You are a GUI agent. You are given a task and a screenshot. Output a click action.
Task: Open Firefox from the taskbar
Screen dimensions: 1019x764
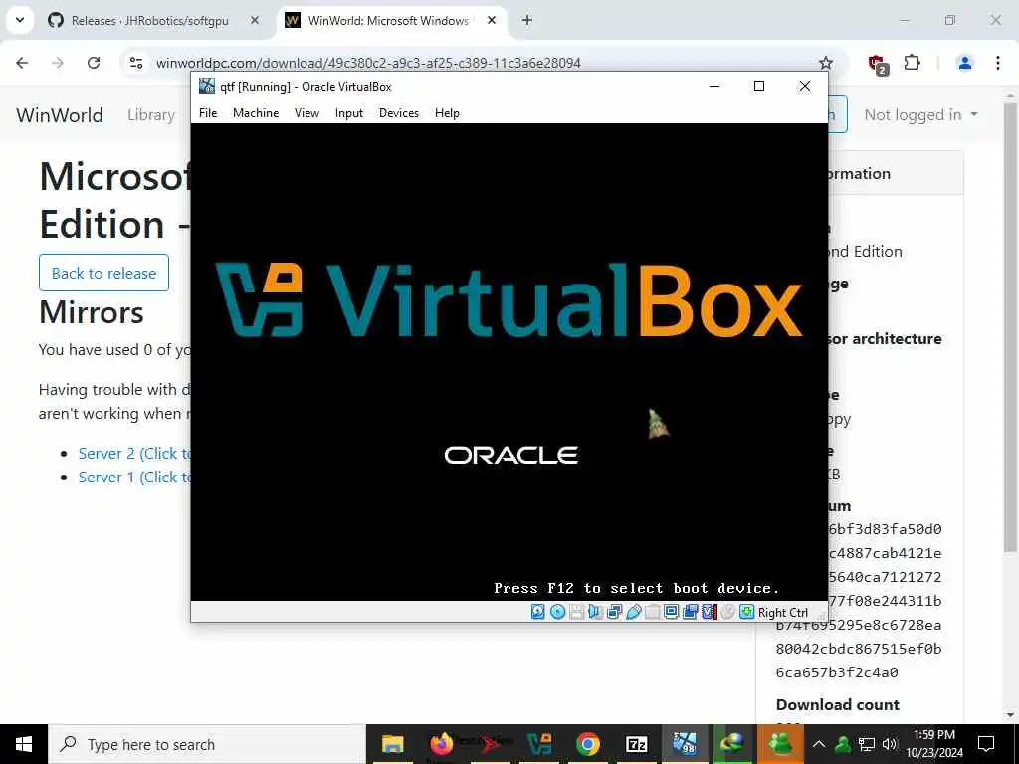pos(441,744)
